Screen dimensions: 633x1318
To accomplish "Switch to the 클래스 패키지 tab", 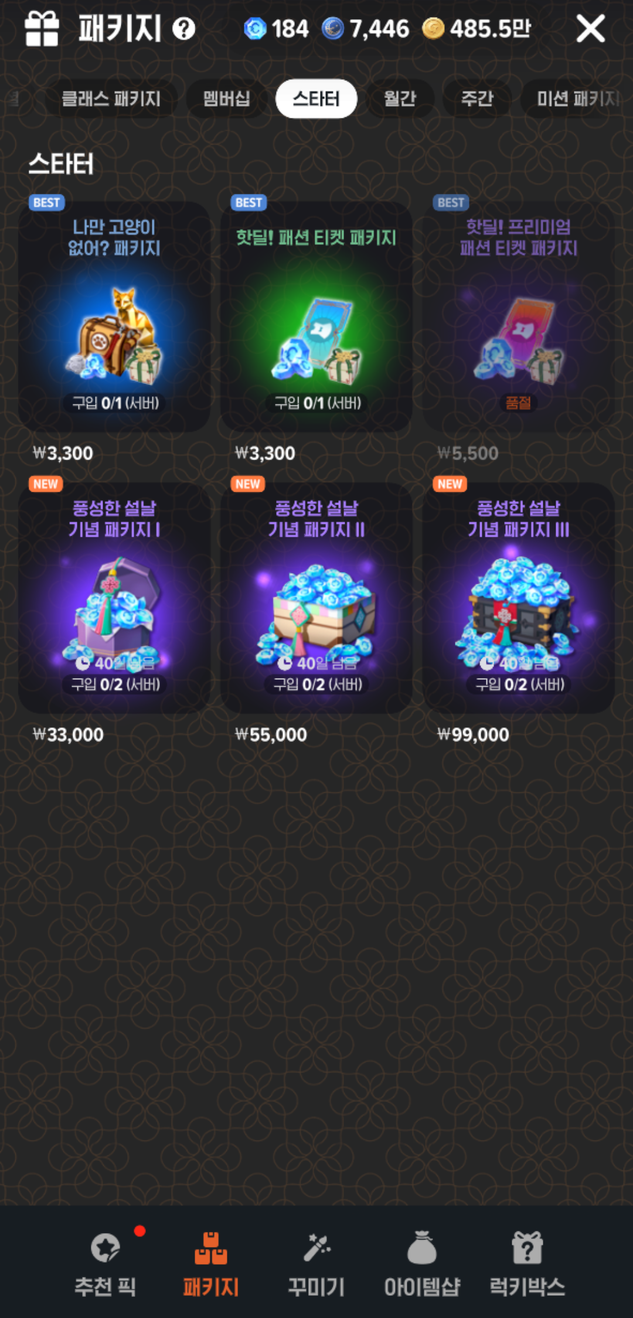I will tap(111, 98).
